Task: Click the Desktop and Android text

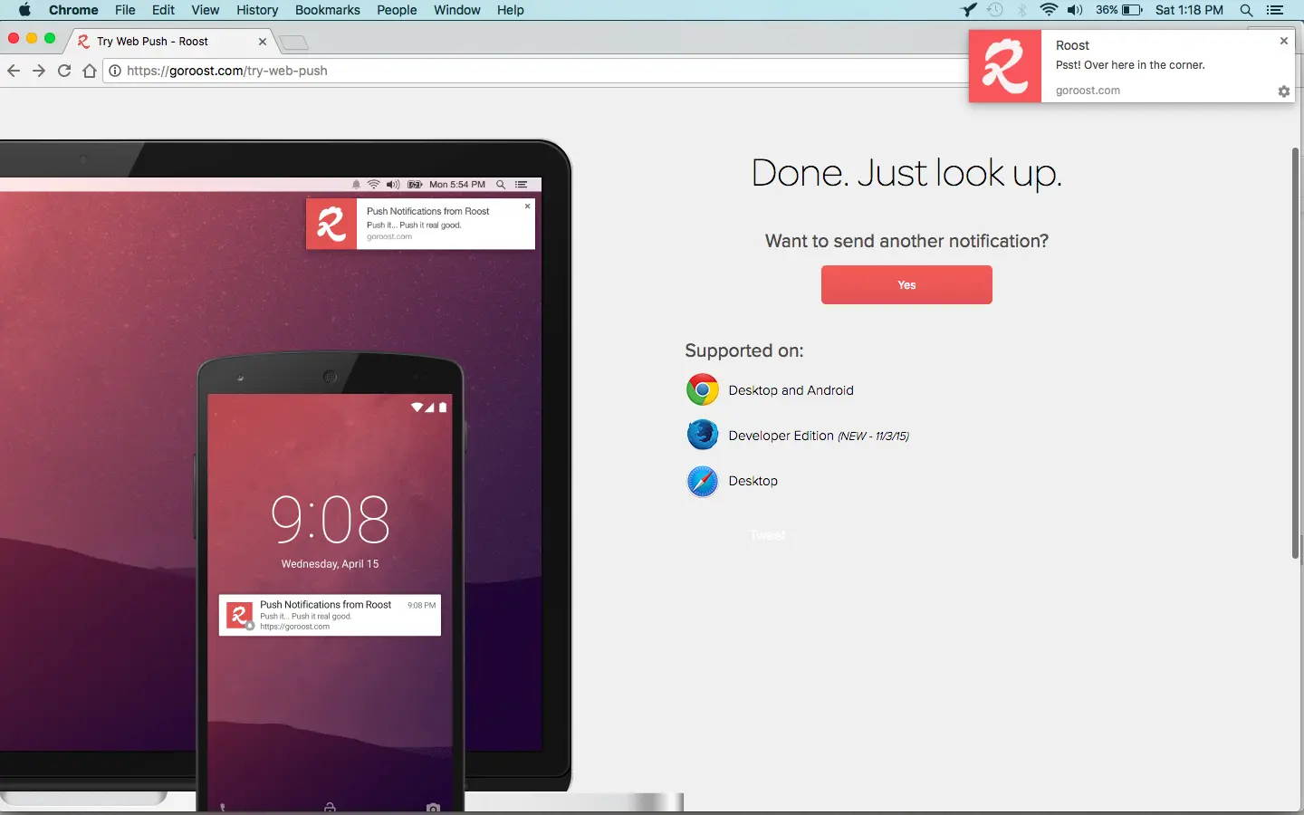Action: (x=791, y=390)
